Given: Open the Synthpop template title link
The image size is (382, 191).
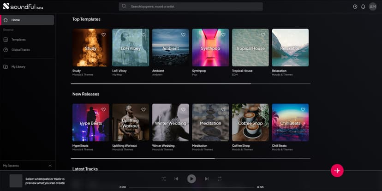Looking at the screenshot, I should 199,71.
